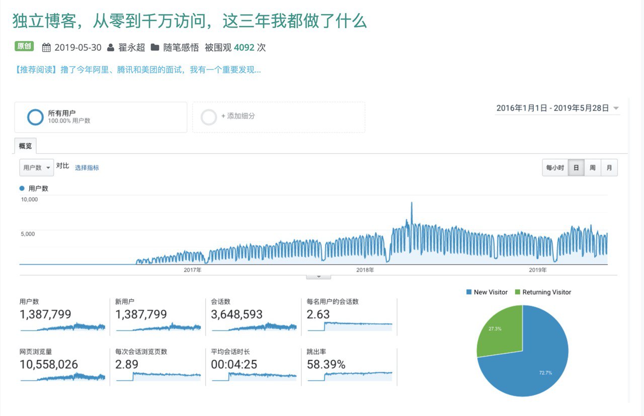Viewport: 644px width, 416px height.
Task: Click the author person icon
Action: point(111,48)
